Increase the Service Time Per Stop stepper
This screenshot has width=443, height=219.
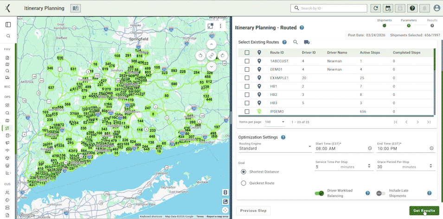(x=369, y=165)
